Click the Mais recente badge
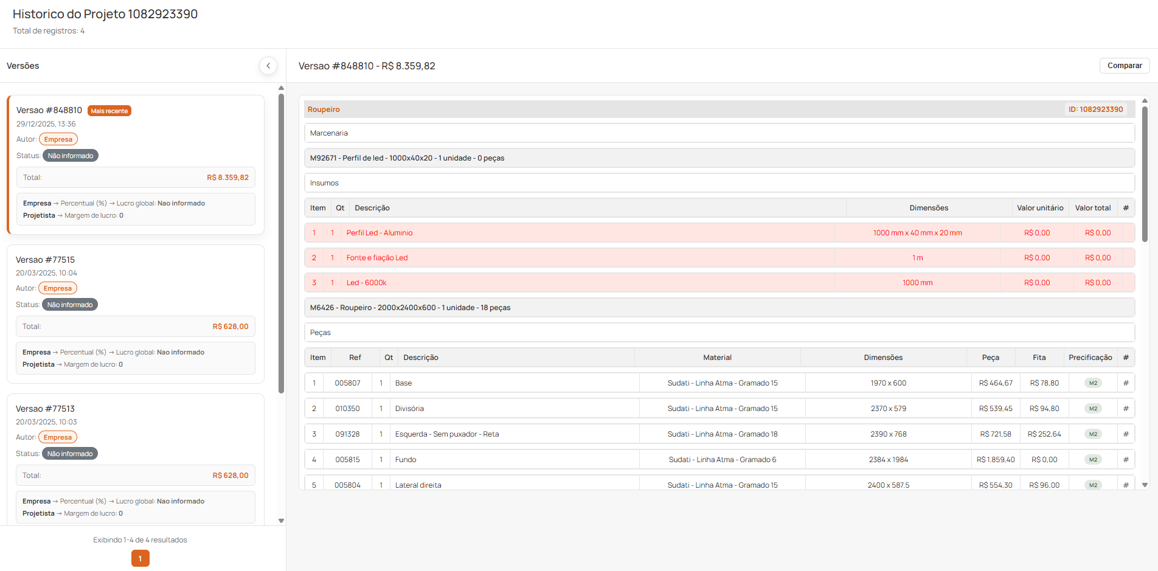The image size is (1158, 571). coord(109,111)
